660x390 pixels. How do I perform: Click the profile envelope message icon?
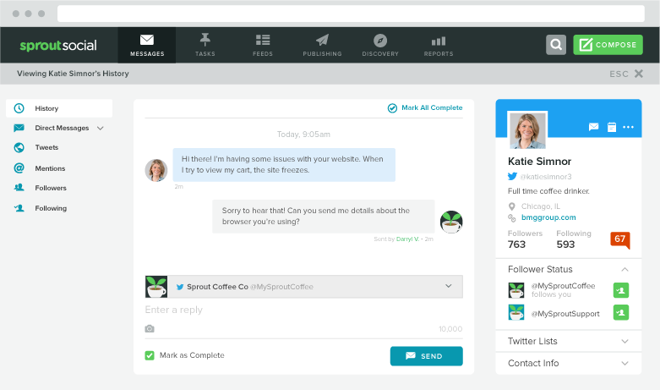(593, 127)
